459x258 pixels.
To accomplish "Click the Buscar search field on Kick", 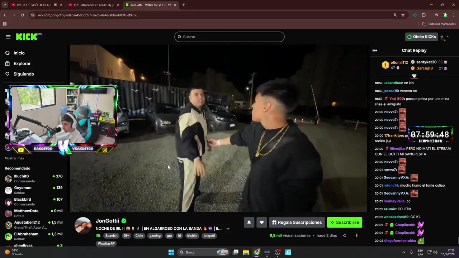I will point(229,37).
